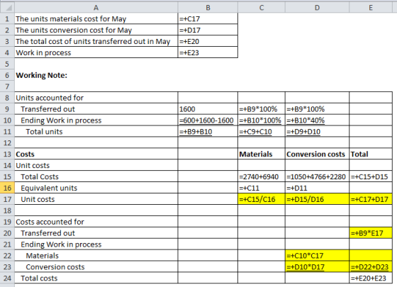Viewport: 397px width, 287px height.
Task: Click cell =+D11
Action: coord(317,188)
